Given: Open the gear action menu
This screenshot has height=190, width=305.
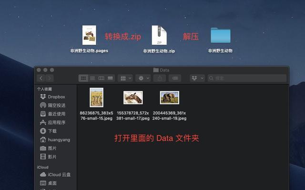Looking at the screenshot, I should tap(143, 78).
